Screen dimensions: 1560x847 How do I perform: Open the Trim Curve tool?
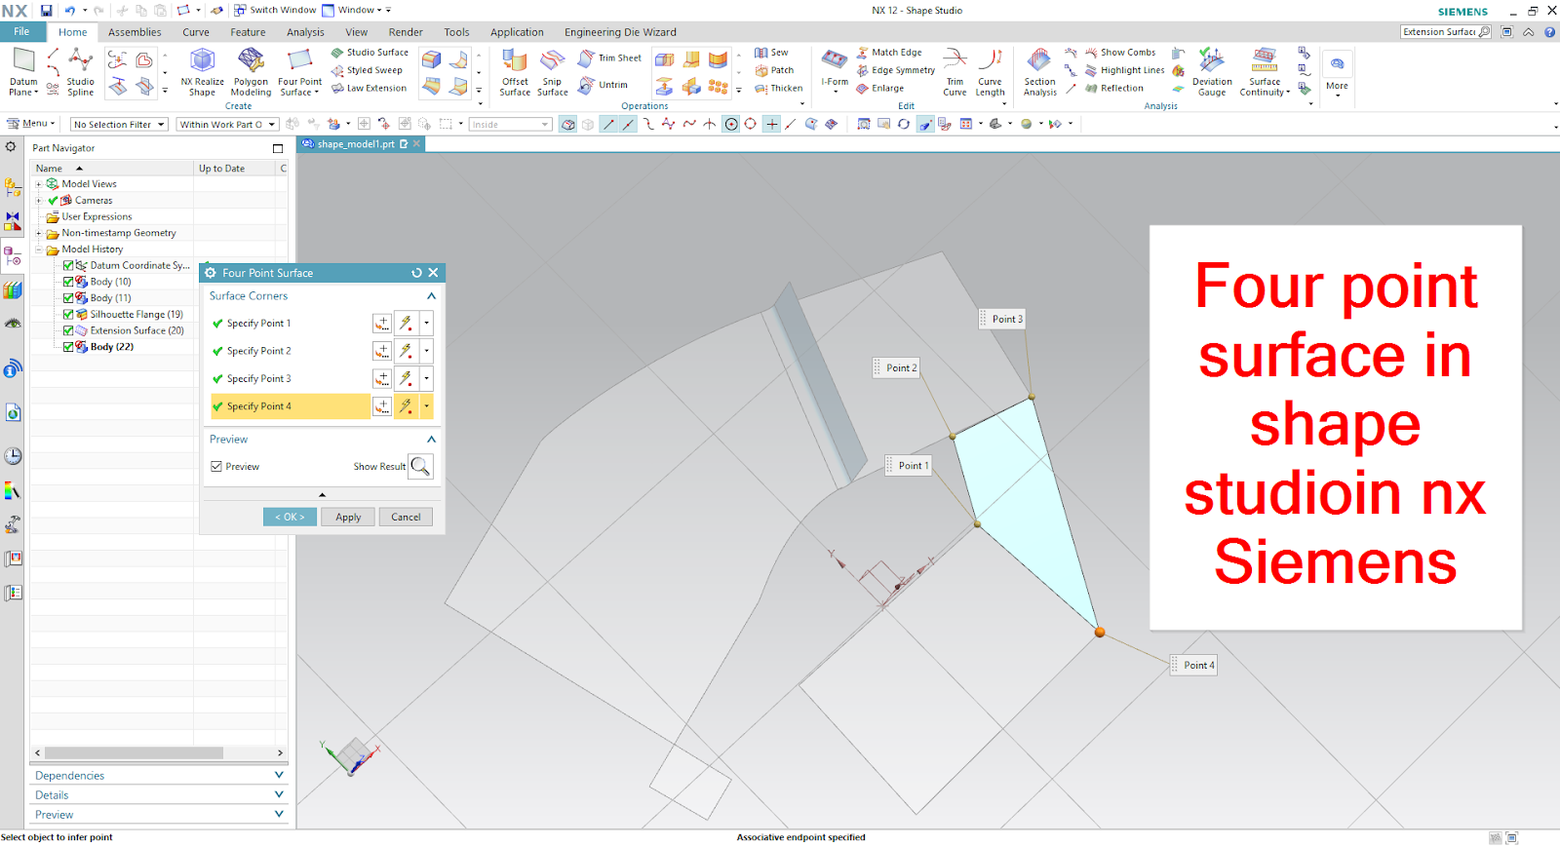click(955, 72)
